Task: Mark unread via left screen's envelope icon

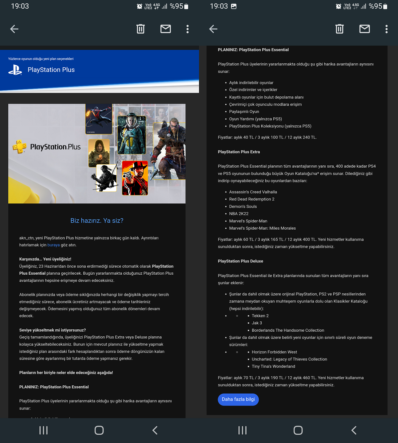Action: point(166,29)
